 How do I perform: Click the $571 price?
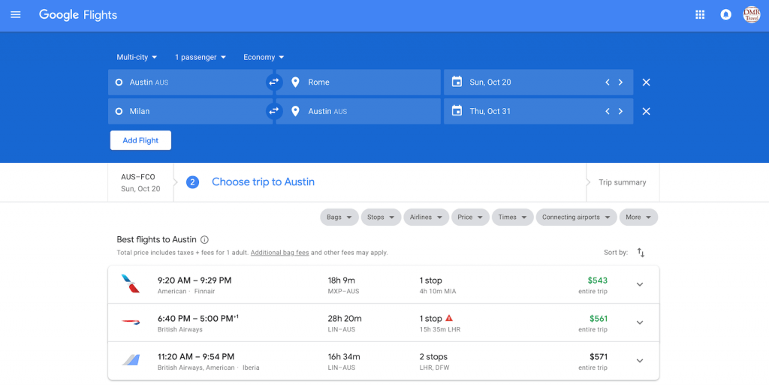599,357
